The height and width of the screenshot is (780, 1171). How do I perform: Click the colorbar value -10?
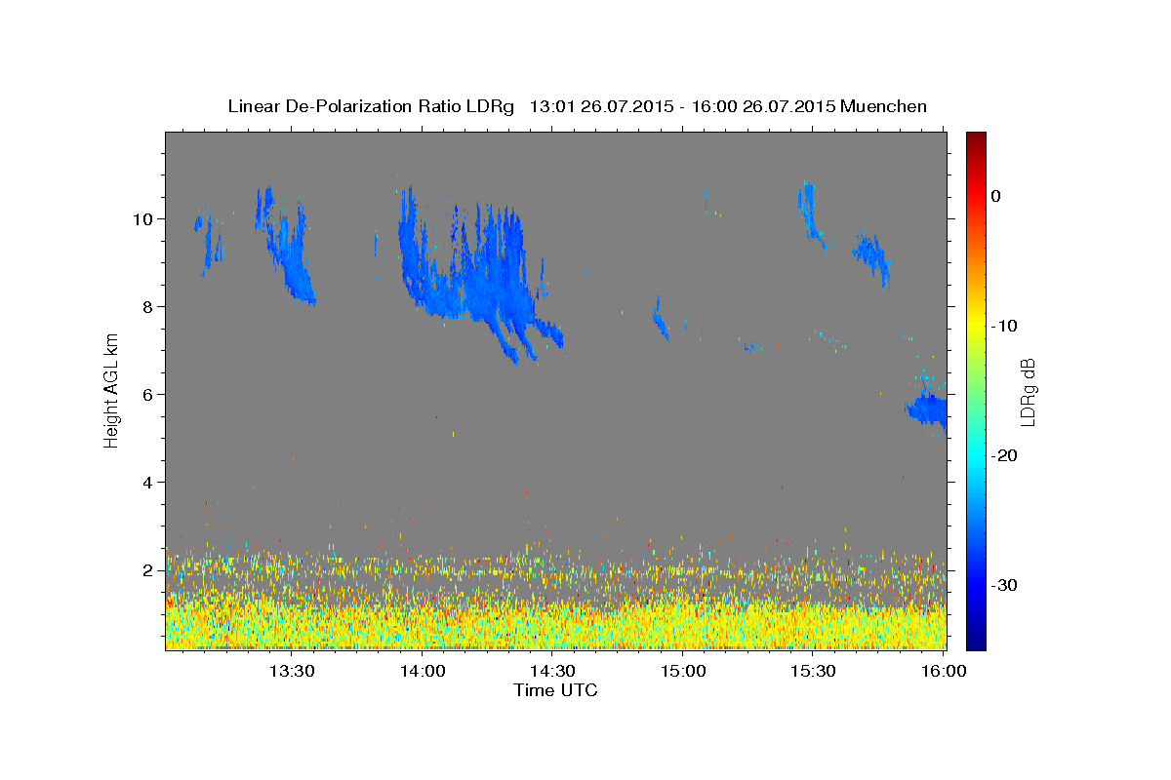coord(1005,326)
